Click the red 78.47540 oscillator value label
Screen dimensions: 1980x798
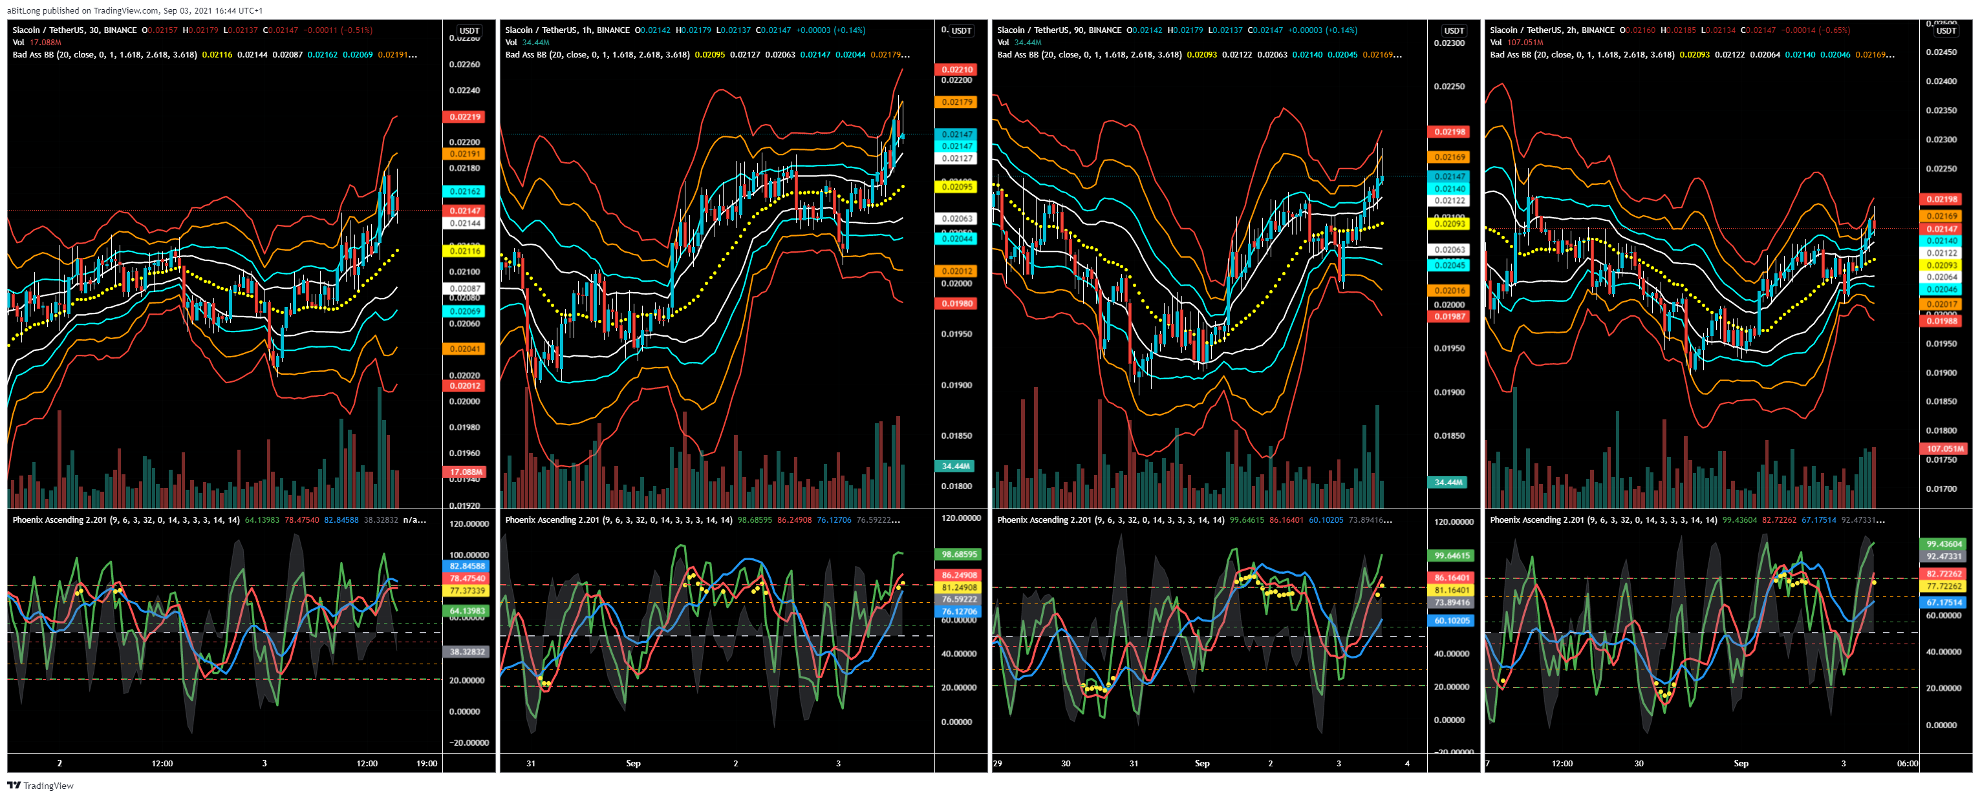click(x=467, y=578)
